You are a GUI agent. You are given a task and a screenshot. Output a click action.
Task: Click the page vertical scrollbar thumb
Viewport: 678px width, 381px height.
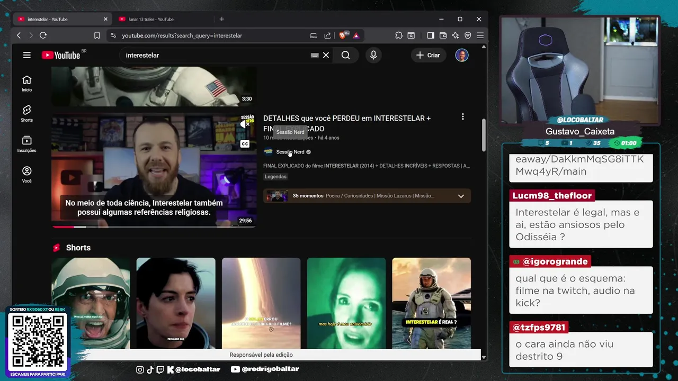[x=483, y=135]
